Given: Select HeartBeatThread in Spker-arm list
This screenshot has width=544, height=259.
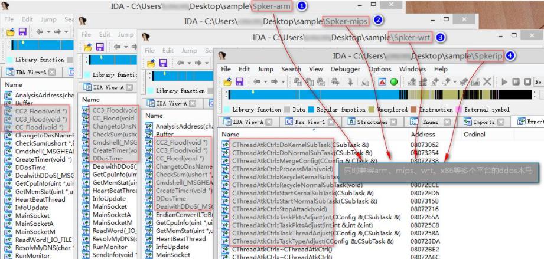Looking at the screenshot, I should (x=40, y=200).
